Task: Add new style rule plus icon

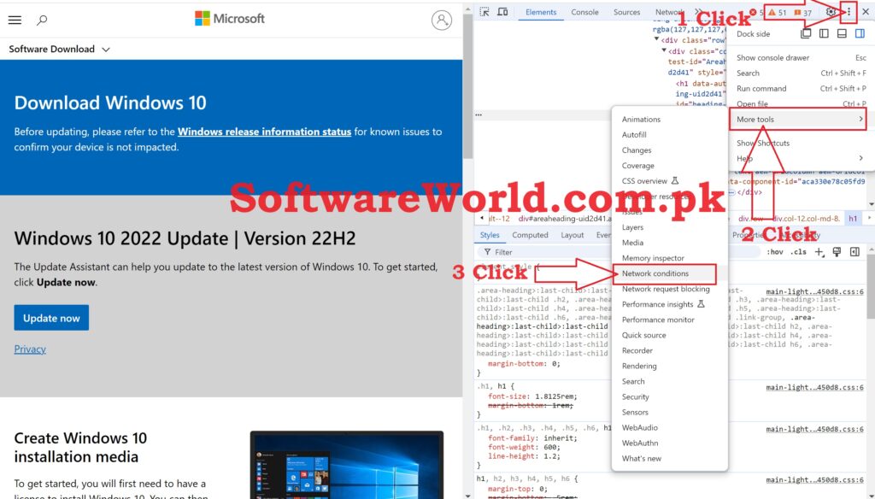Action: (819, 252)
